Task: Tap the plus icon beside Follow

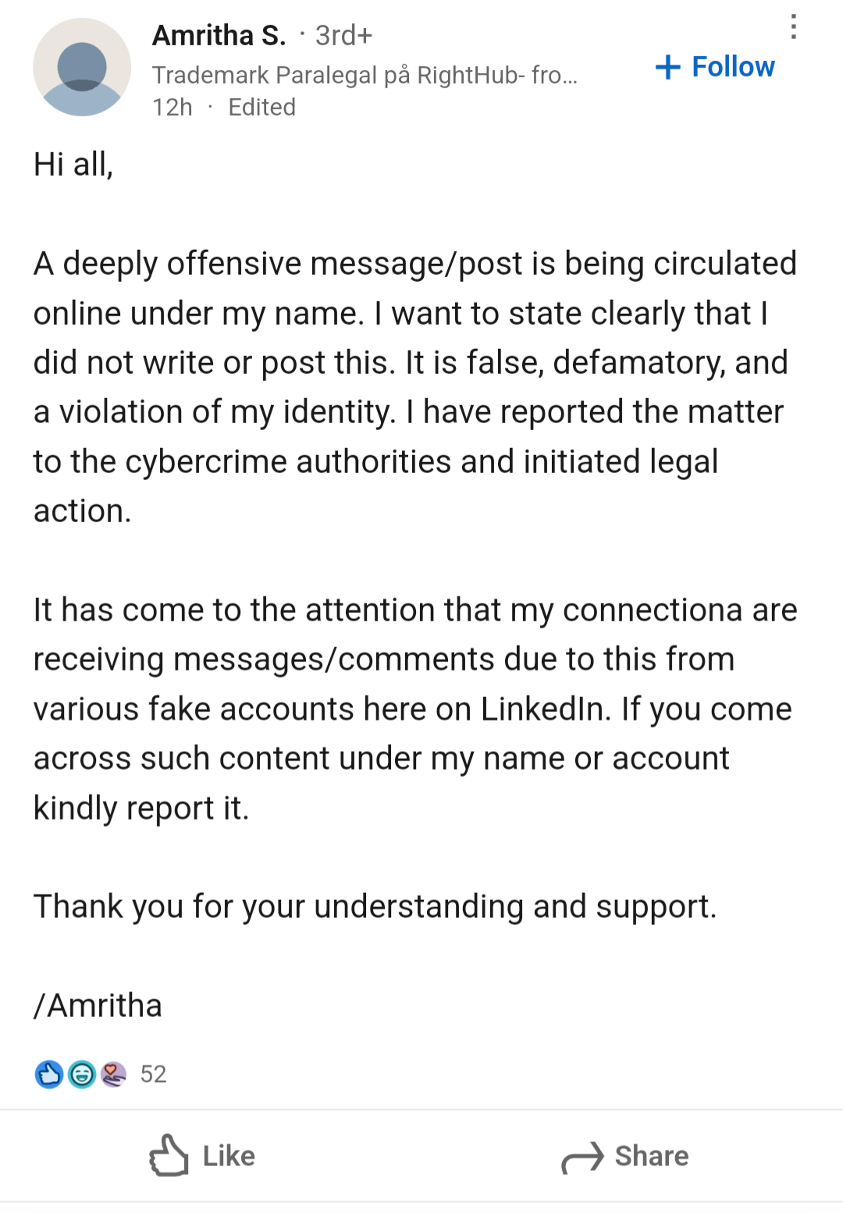Action: 667,67
